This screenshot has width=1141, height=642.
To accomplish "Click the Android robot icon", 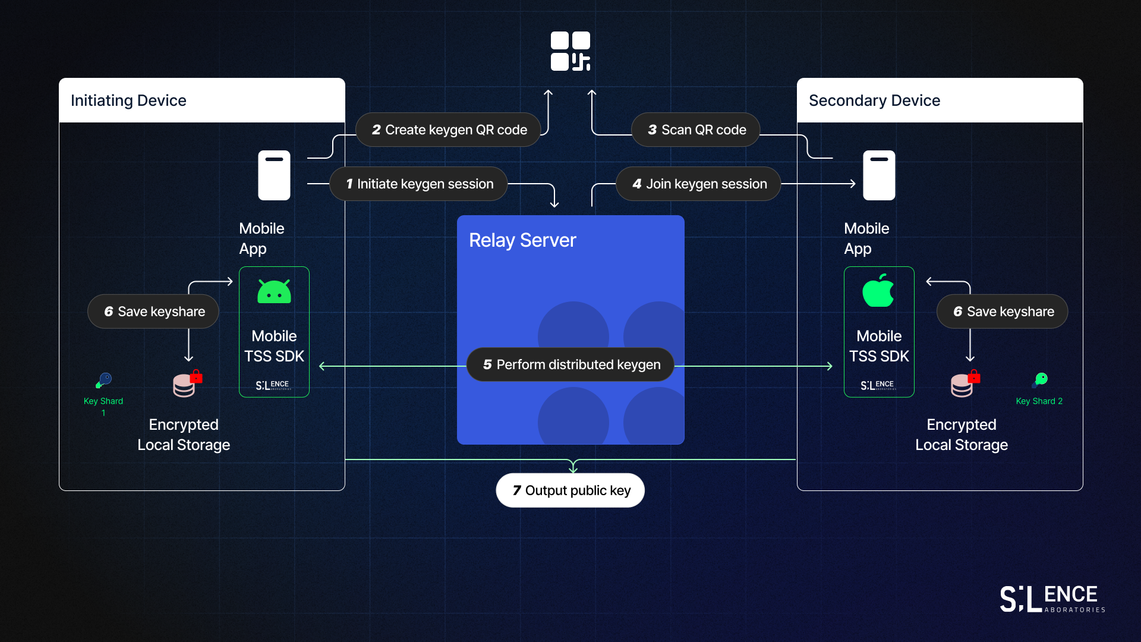I will (x=274, y=292).
